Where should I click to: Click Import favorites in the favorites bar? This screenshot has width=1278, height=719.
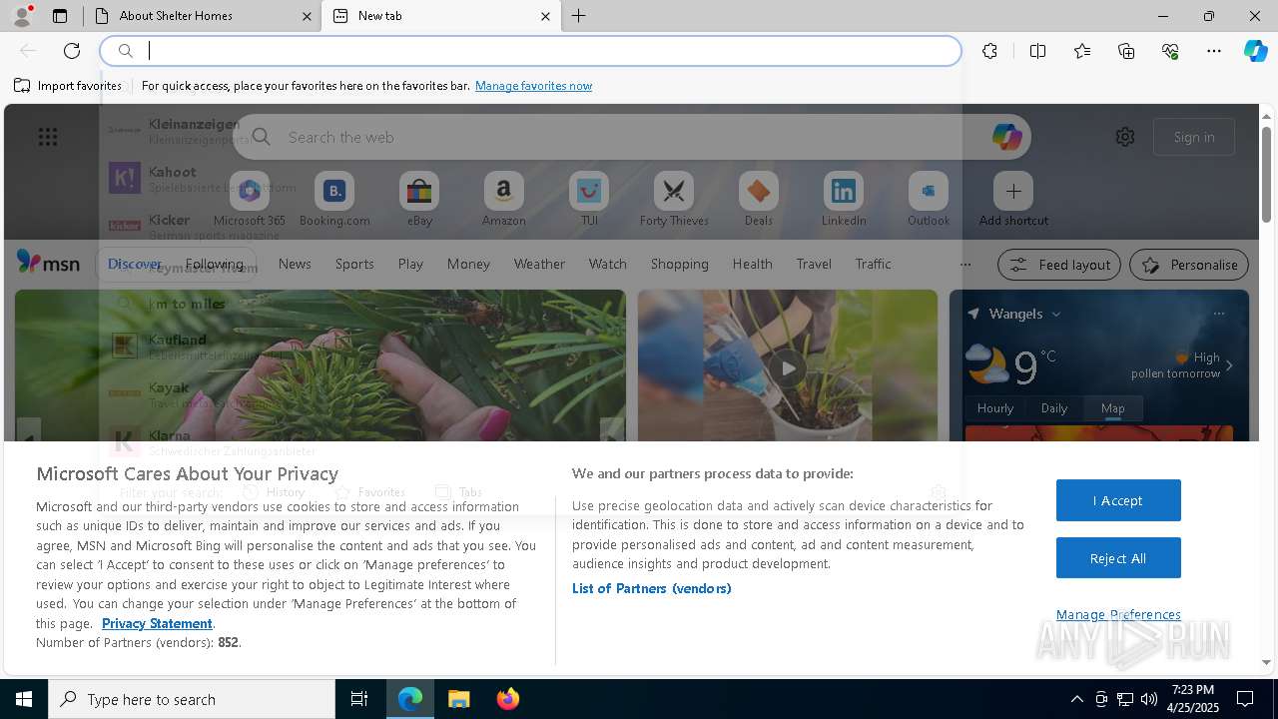(68, 86)
